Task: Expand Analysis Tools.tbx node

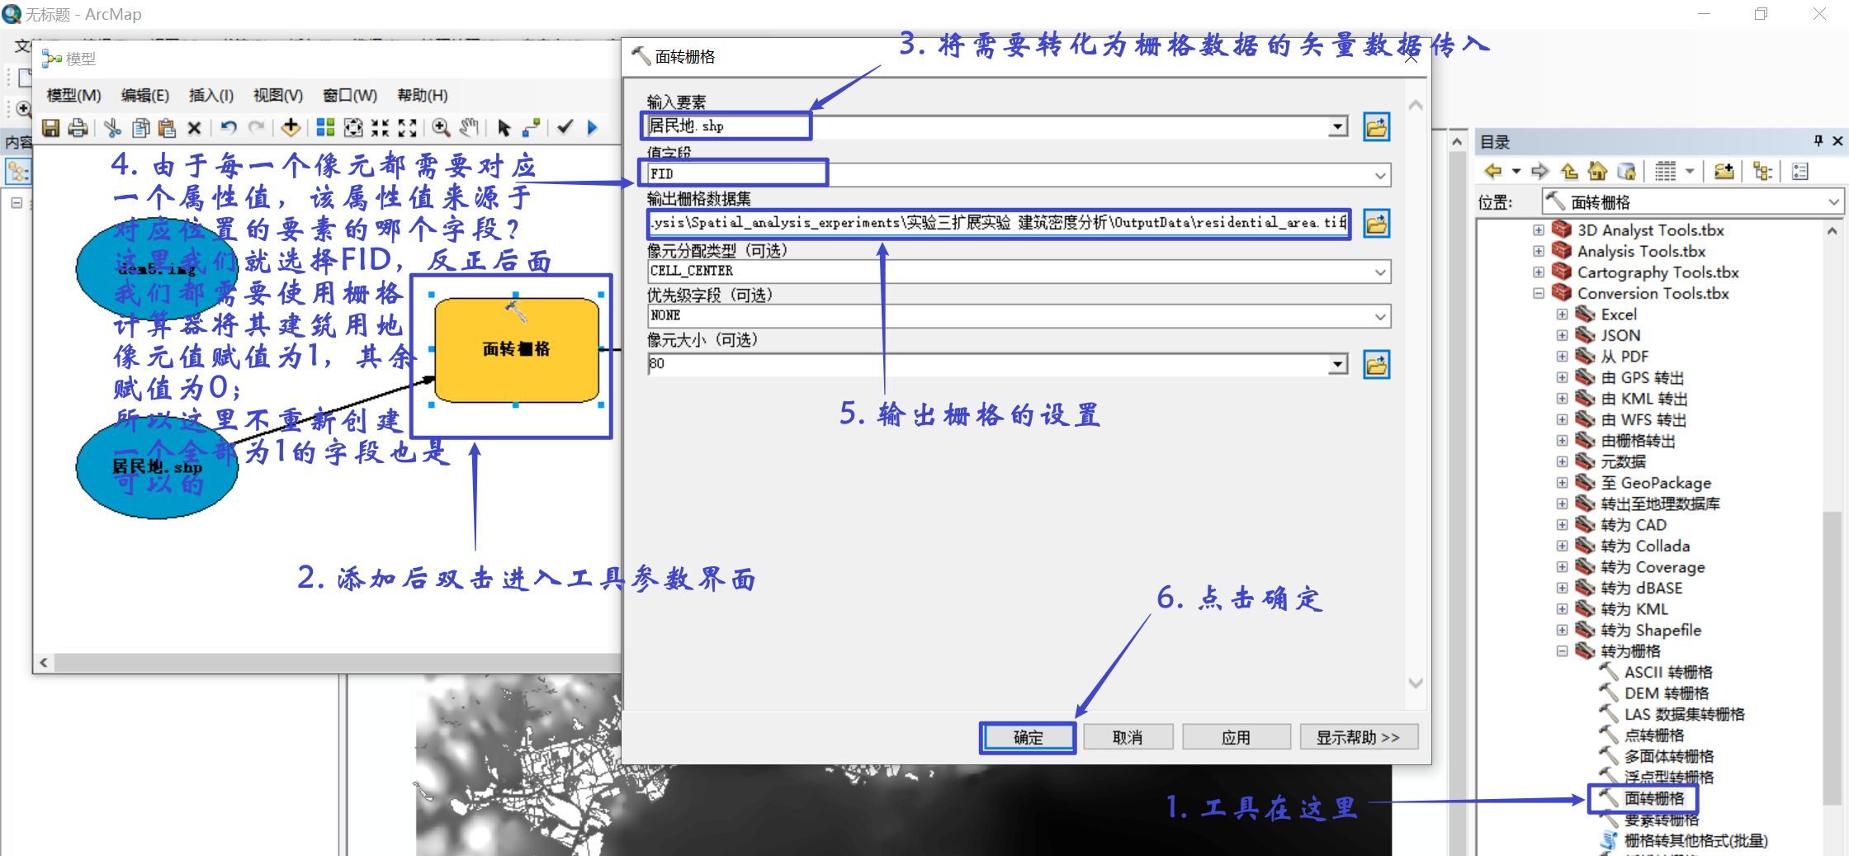Action: (x=1539, y=251)
